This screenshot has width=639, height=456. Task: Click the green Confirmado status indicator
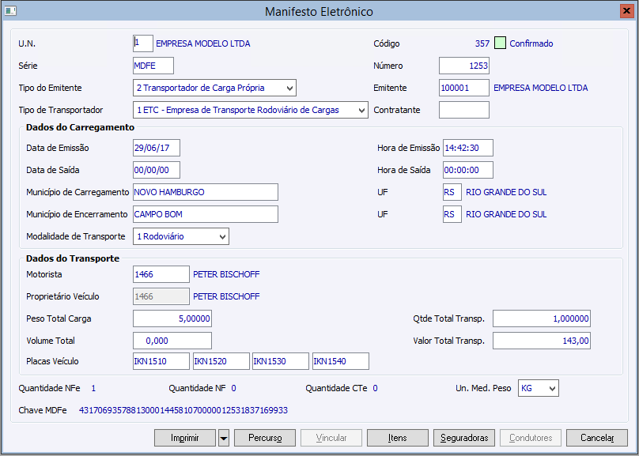click(500, 43)
